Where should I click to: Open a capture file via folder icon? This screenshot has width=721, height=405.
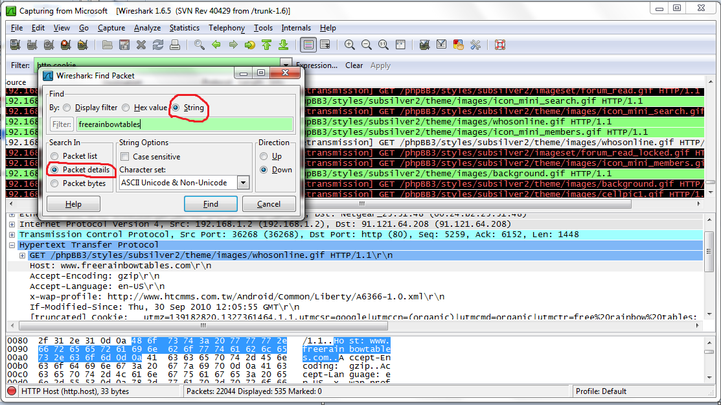(x=107, y=45)
